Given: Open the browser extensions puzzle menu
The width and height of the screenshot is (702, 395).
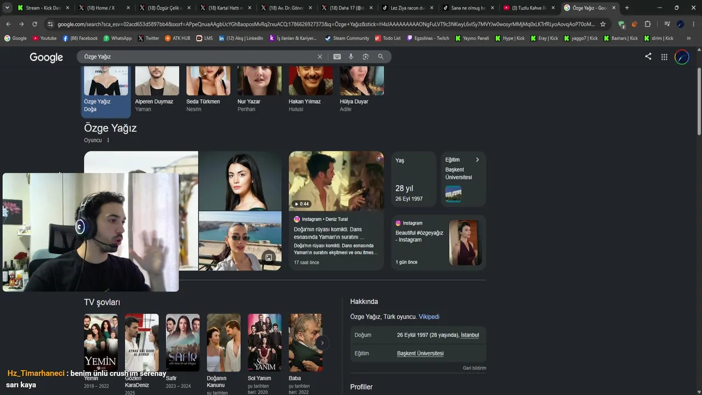Looking at the screenshot, I should coord(648,24).
